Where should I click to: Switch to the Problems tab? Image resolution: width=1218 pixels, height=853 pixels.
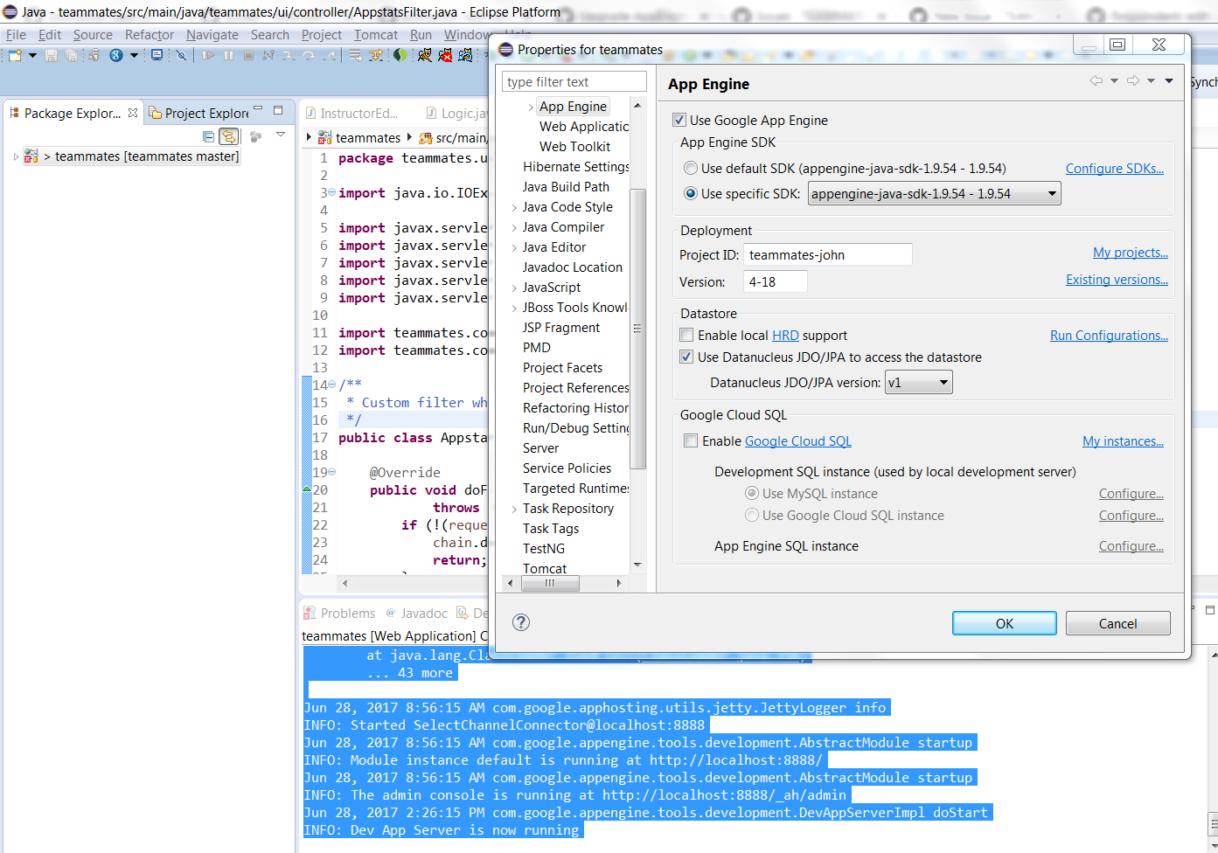339,613
